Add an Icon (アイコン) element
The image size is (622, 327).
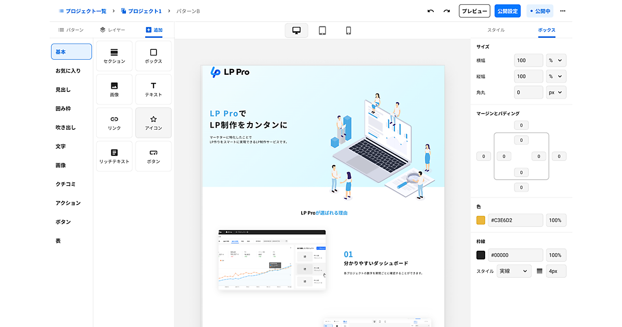click(x=153, y=123)
